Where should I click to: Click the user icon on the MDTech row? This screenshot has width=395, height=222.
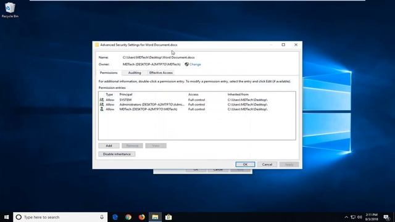pos(102,109)
